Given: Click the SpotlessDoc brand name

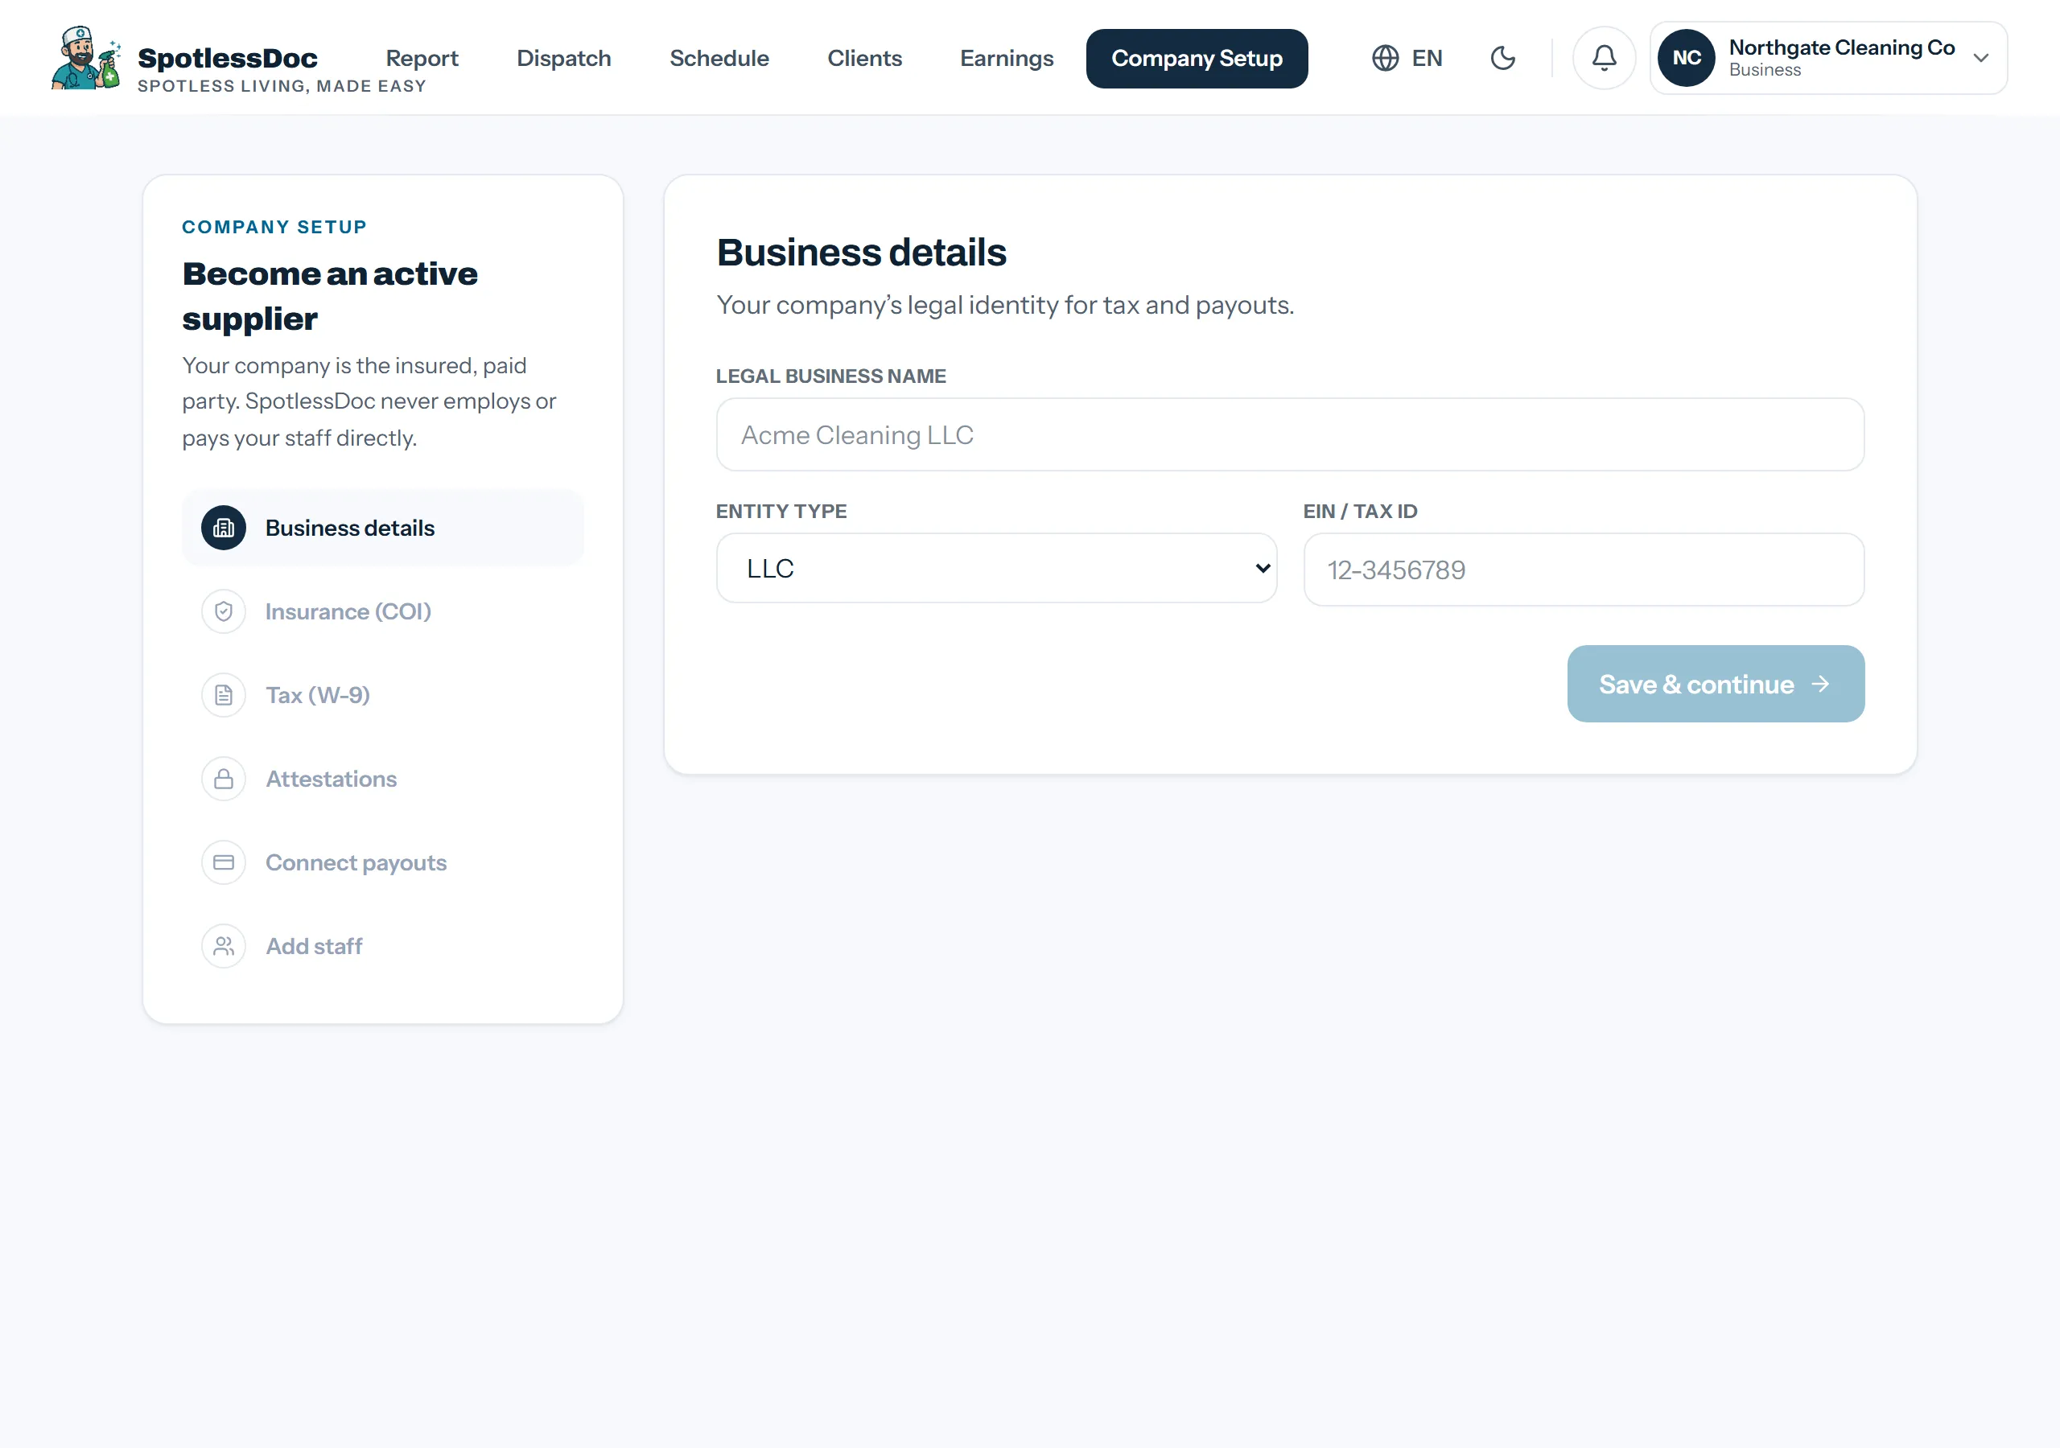Looking at the screenshot, I should pyautogui.click(x=227, y=58).
